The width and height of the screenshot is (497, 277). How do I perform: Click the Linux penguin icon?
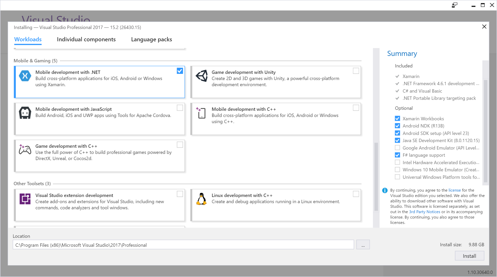point(202,199)
